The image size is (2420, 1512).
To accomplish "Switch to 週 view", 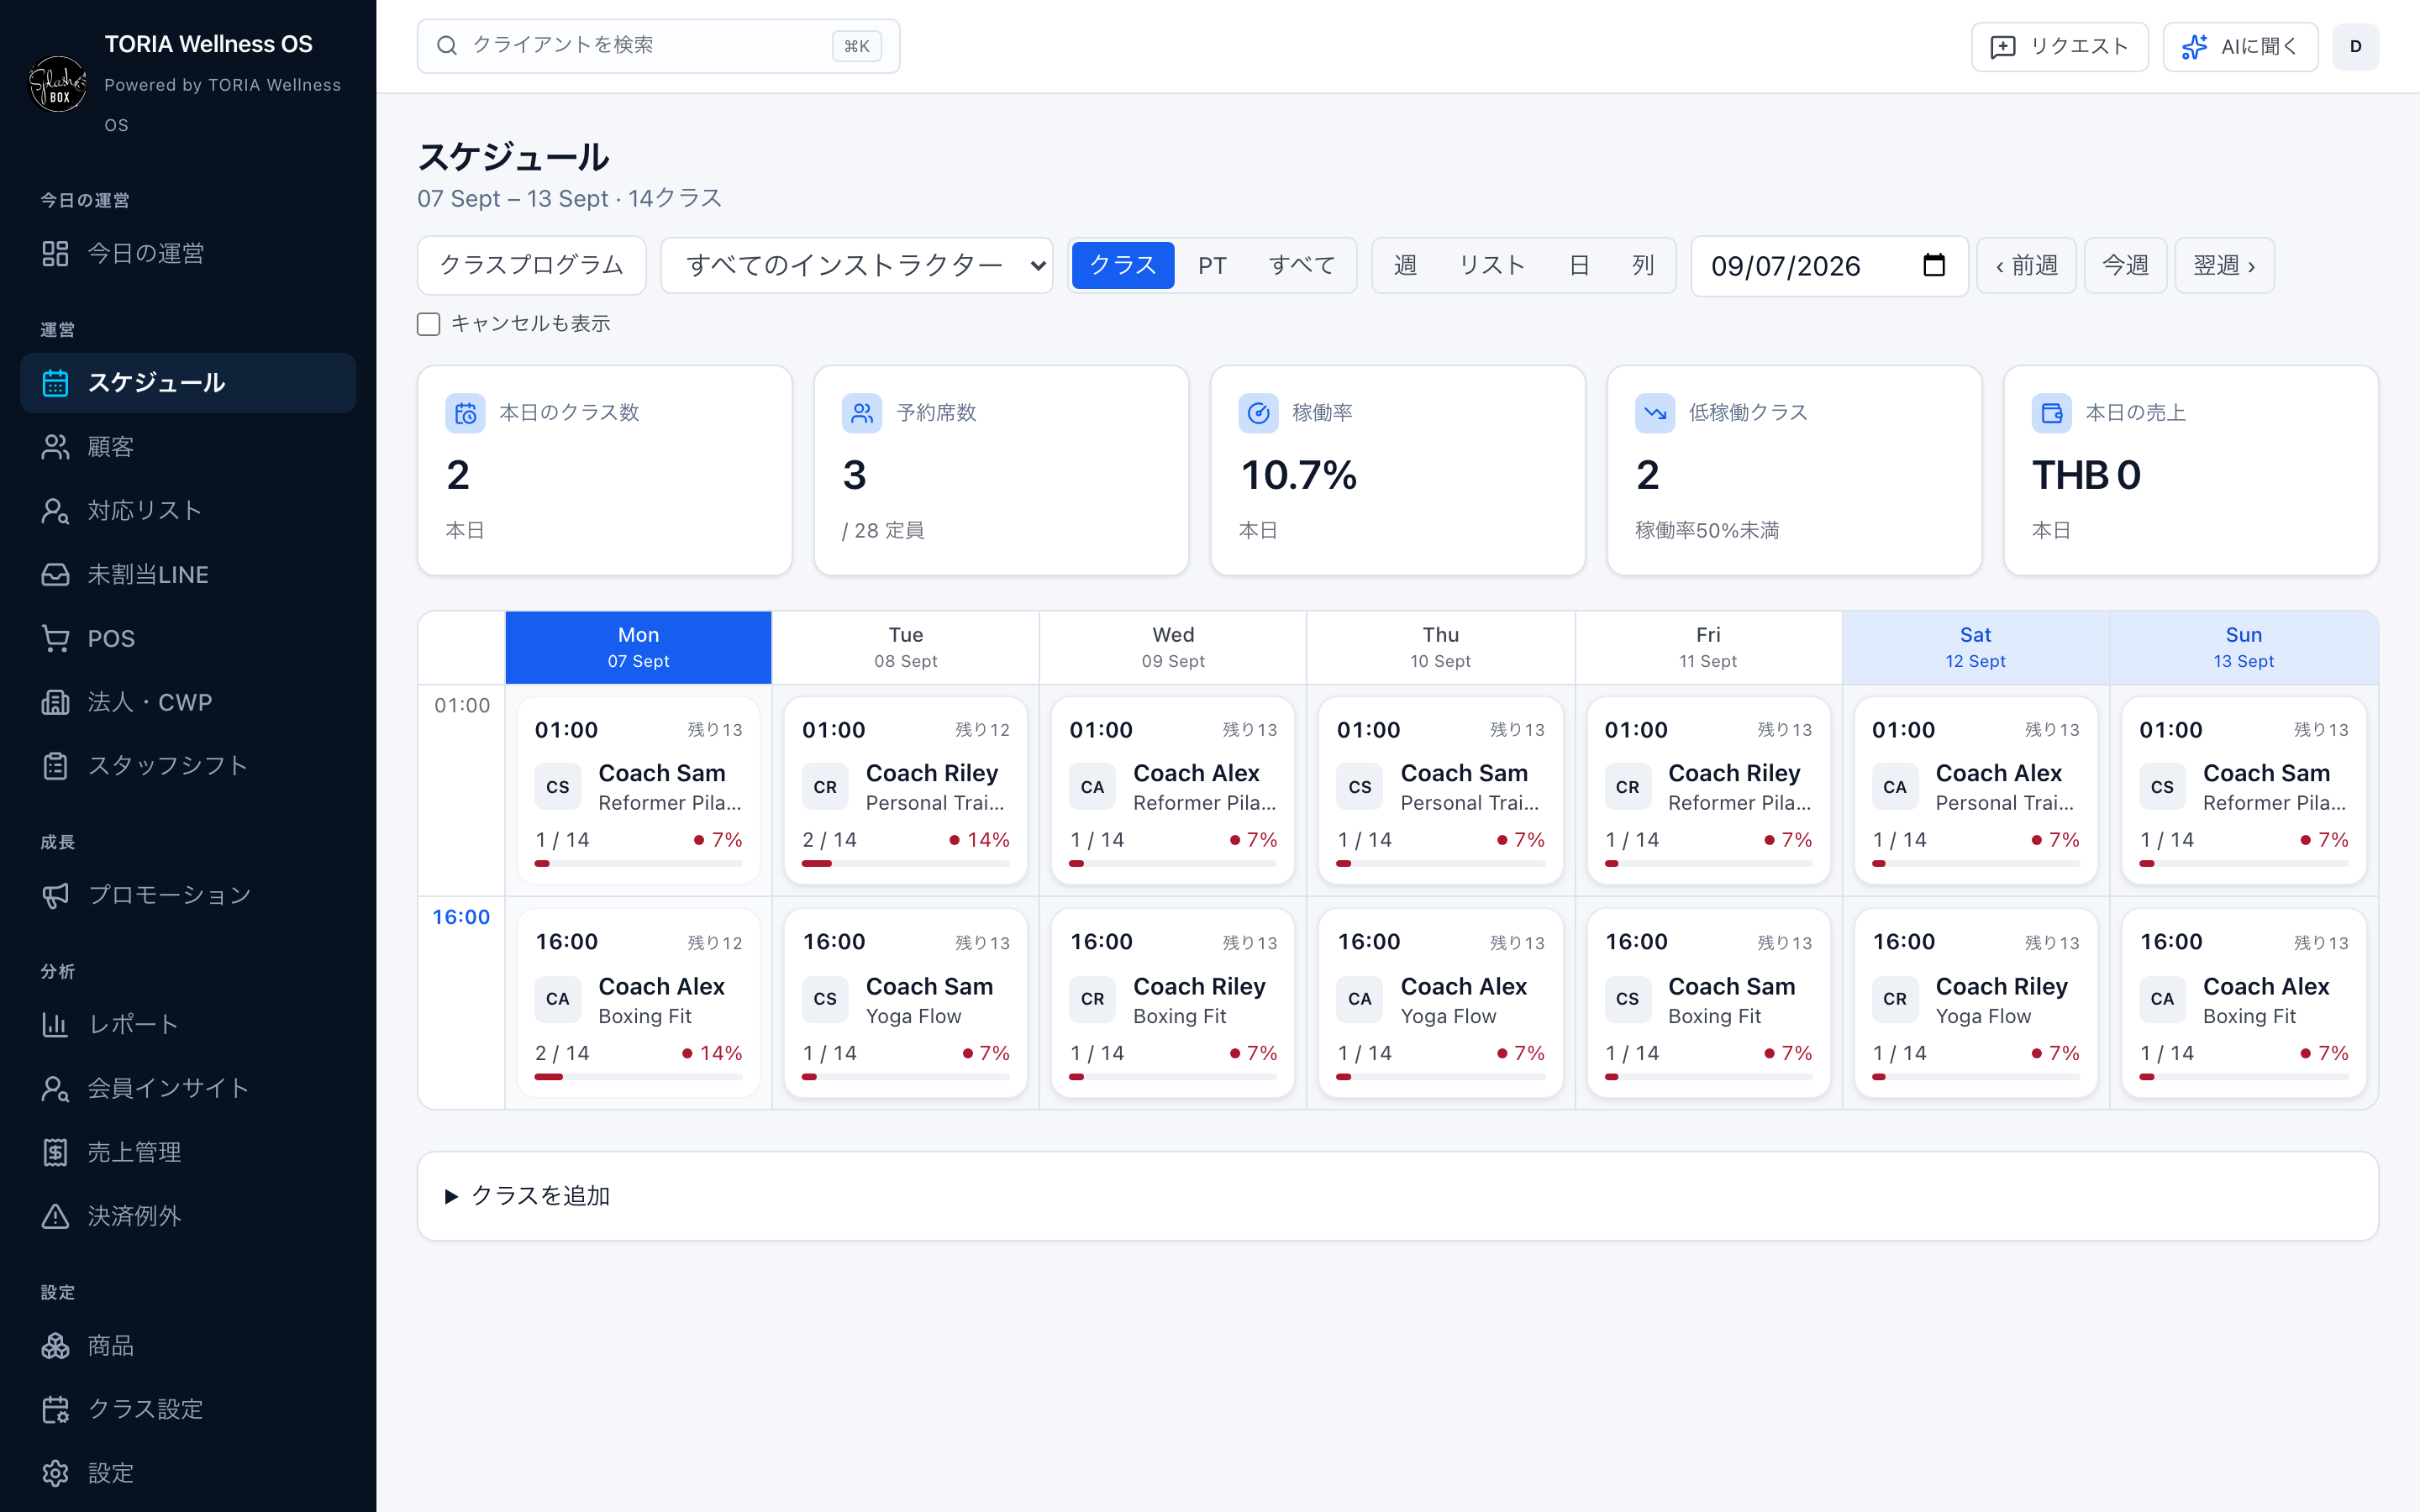I will pos(1405,265).
